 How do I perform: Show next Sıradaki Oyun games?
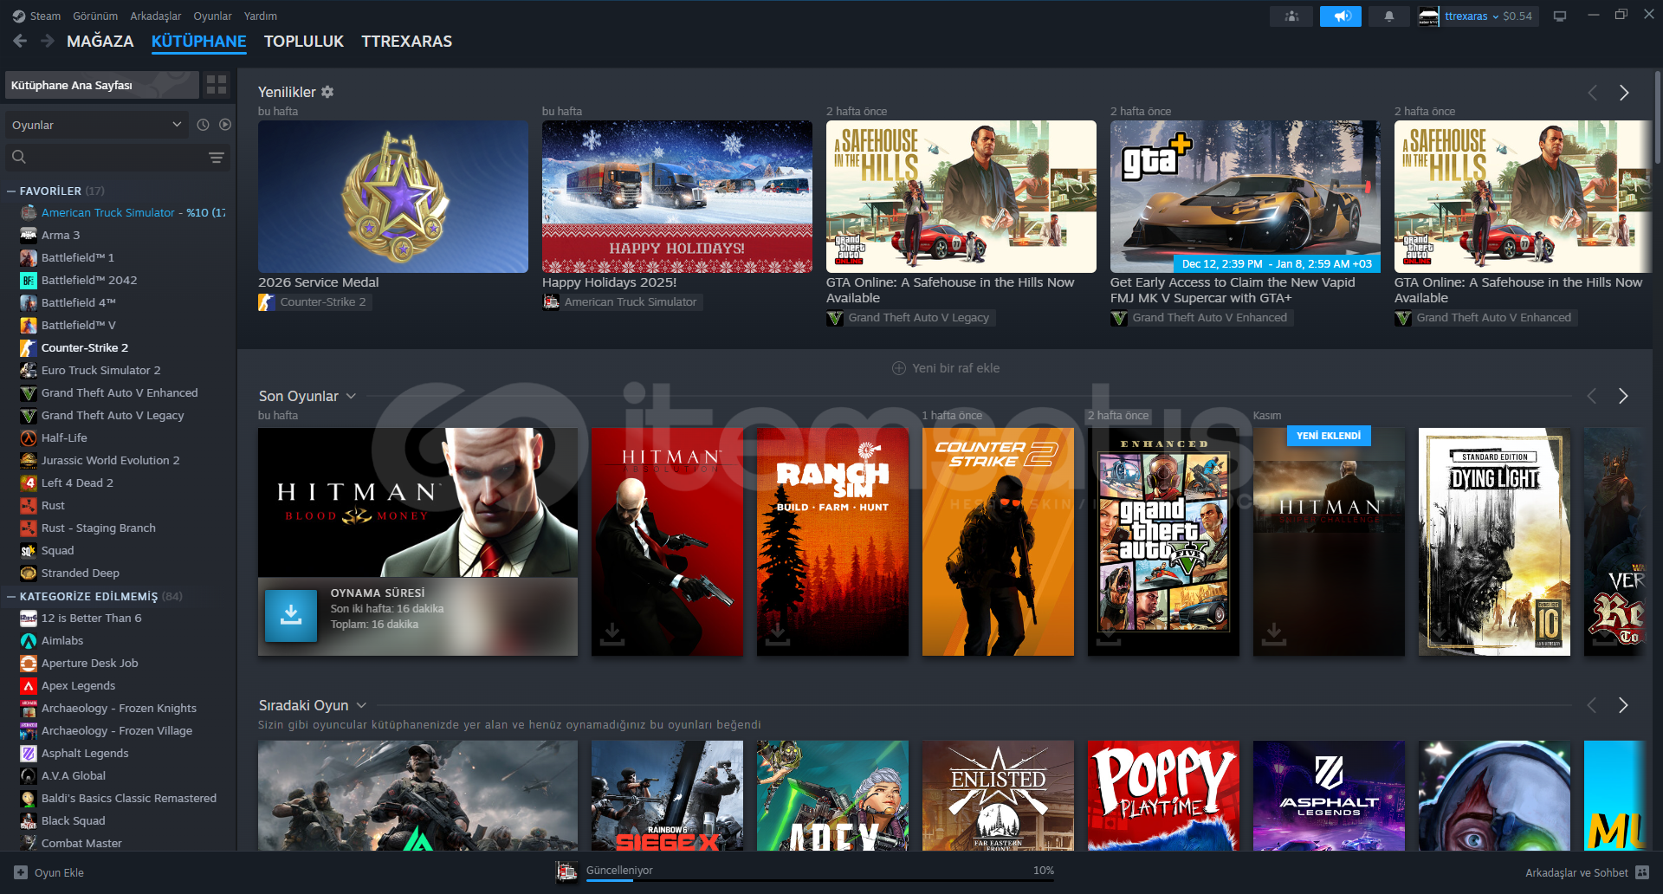(x=1623, y=705)
